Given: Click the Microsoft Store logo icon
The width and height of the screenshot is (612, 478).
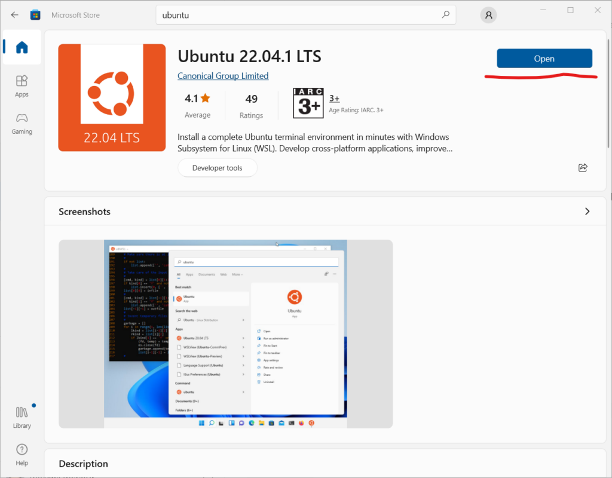Looking at the screenshot, I should [x=35, y=15].
